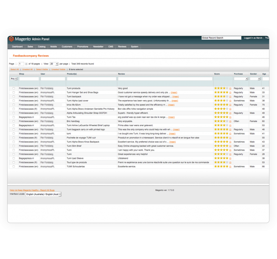Open the Promotions menu
277x259 pixels.
83,47
